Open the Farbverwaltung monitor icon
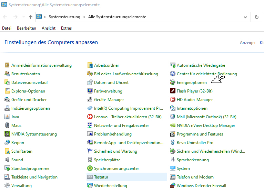 tap(90, 91)
